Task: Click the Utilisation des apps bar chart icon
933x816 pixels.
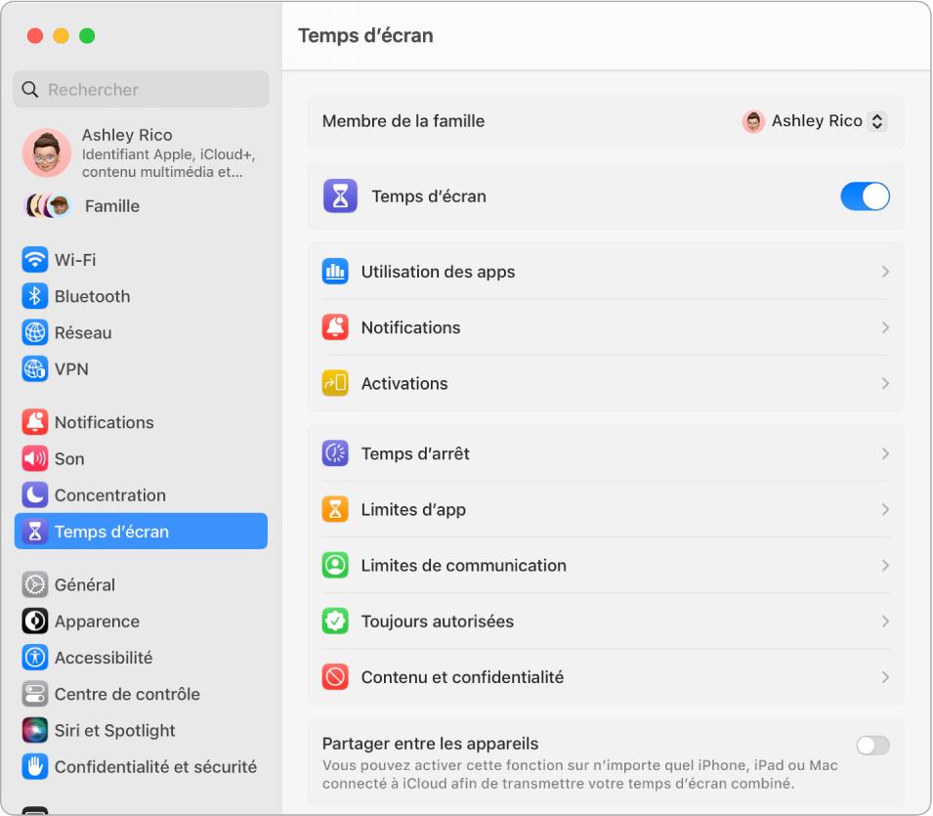Action: [336, 272]
